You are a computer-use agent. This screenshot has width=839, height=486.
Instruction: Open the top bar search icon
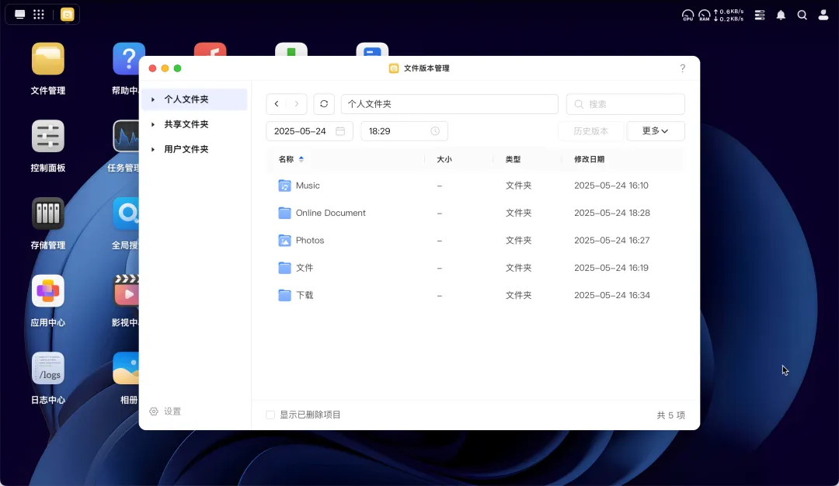click(802, 15)
